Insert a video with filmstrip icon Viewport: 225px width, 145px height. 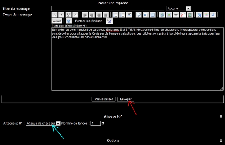(190, 15)
